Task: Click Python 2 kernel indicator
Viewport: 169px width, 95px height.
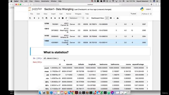Action: tap(145, 14)
